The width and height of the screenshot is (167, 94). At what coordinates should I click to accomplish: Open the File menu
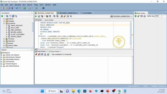point(2,5)
